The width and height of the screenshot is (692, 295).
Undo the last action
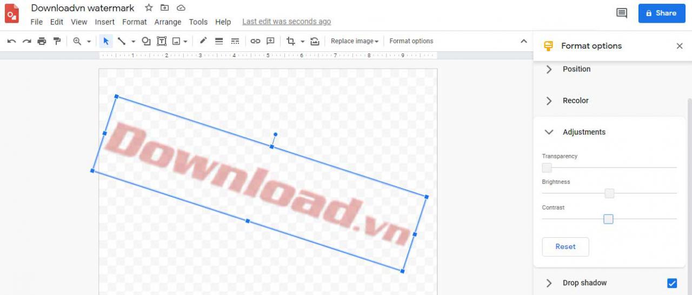(x=11, y=41)
